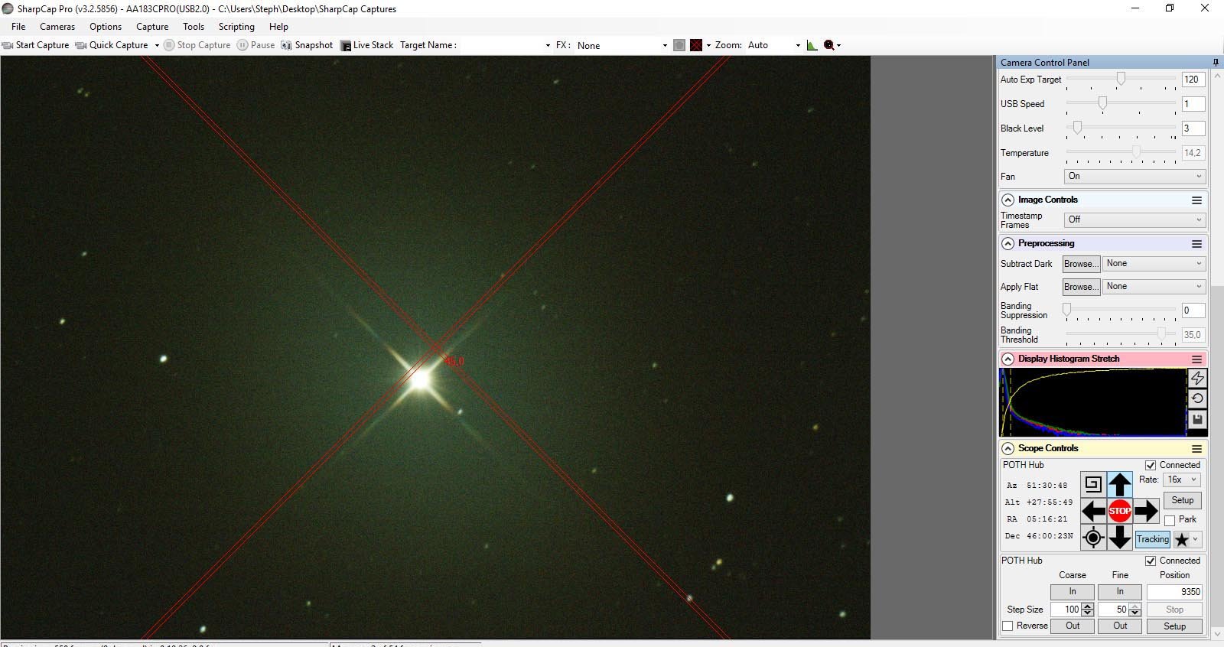Open the Timestamp Frames dropdown
Image resolution: width=1224 pixels, height=647 pixels.
tap(1135, 219)
